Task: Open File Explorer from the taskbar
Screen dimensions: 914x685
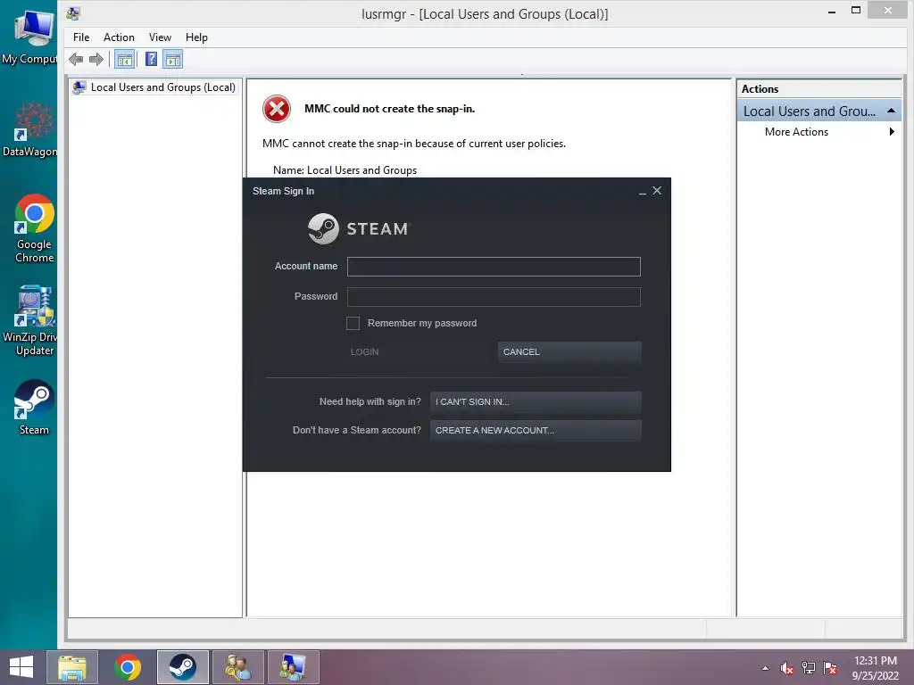Action: [72, 667]
